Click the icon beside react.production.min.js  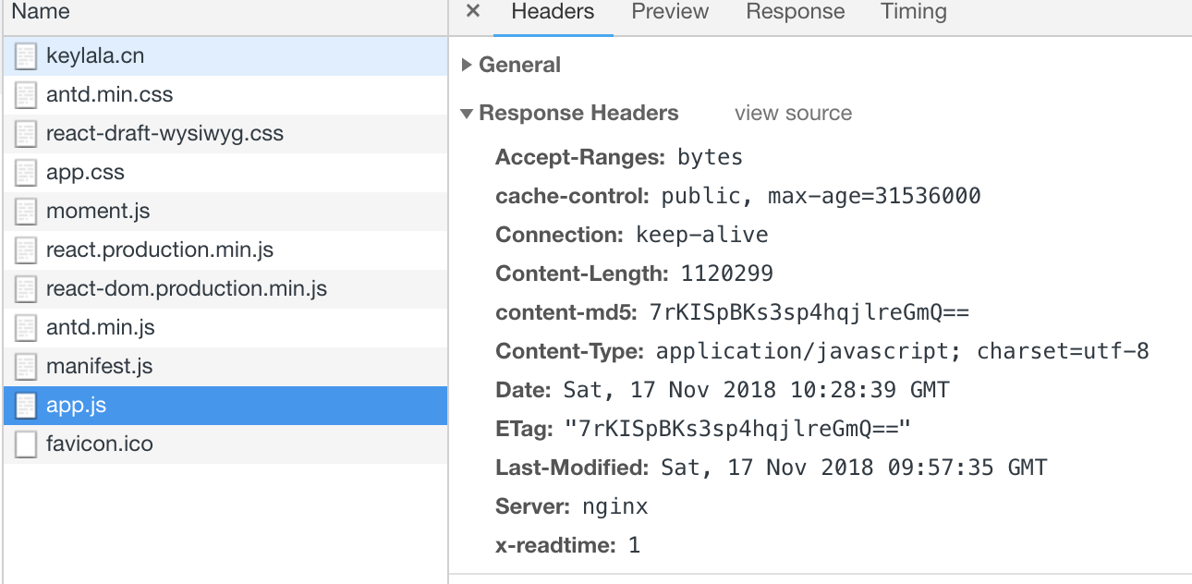[x=24, y=249]
